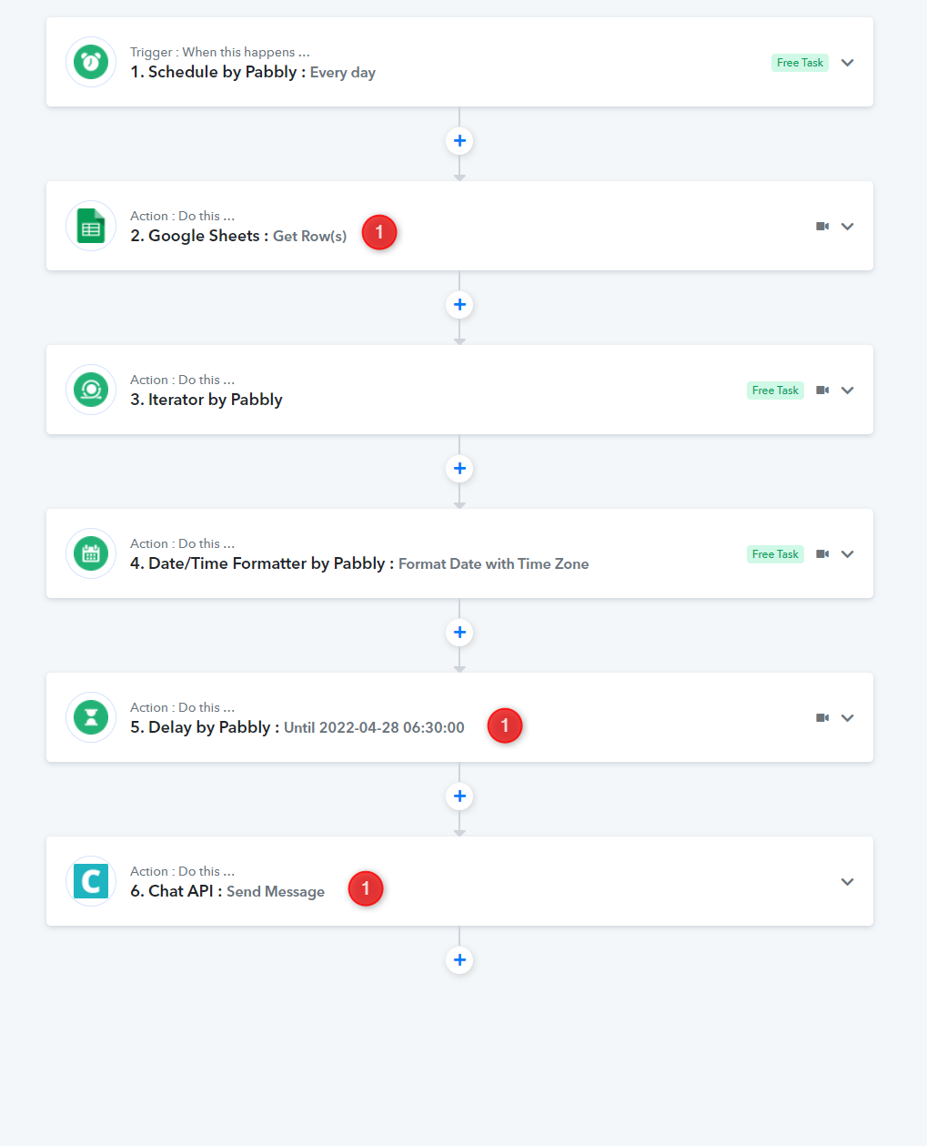Screen dimensions: 927x1146
Task: Open video tutorial for Delay by Pabbly step
Action: [822, 718]
